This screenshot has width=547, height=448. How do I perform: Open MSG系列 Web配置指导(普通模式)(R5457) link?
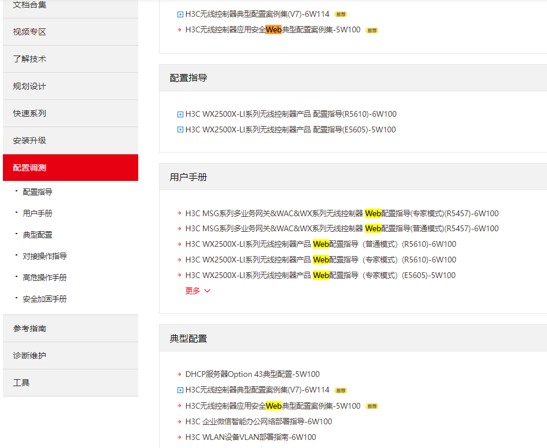pyautogui.click(x=342, y=229)
